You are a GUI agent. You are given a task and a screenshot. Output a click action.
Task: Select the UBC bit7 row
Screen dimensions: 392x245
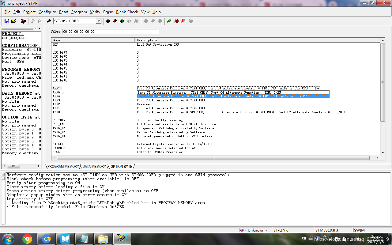(216, 53)
